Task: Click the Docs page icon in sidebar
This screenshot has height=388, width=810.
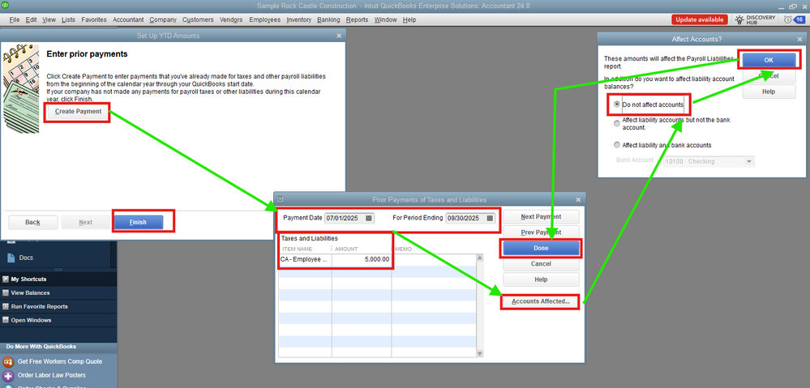Action: coord(11,257)
